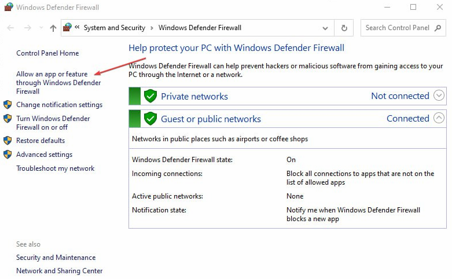Click the forward navigation arrow
The width and height of the screenshot is (452, 279).
[27, 28]
